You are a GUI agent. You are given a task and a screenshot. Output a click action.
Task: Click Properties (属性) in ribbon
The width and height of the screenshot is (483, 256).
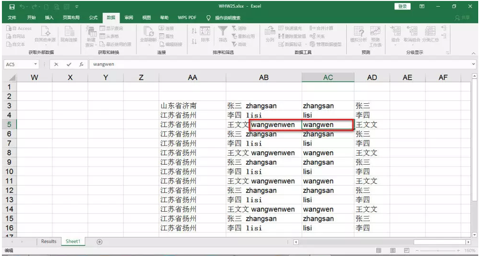click(166, 36)
